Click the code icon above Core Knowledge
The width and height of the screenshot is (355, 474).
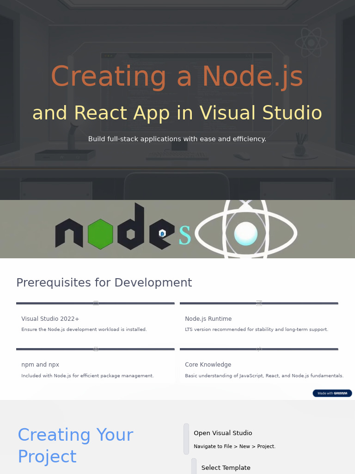coord(259,349)
